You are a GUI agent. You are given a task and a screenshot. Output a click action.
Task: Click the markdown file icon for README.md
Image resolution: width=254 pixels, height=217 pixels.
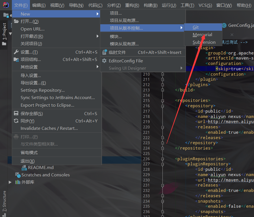24,168
